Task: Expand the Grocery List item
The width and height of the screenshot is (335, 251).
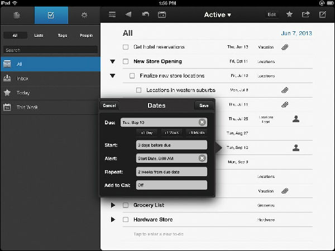Action: click(x=113, y=205)
